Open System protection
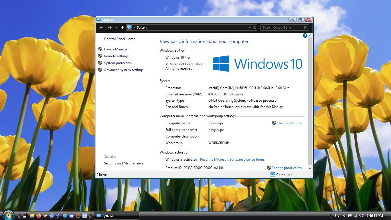 [118, 63]
